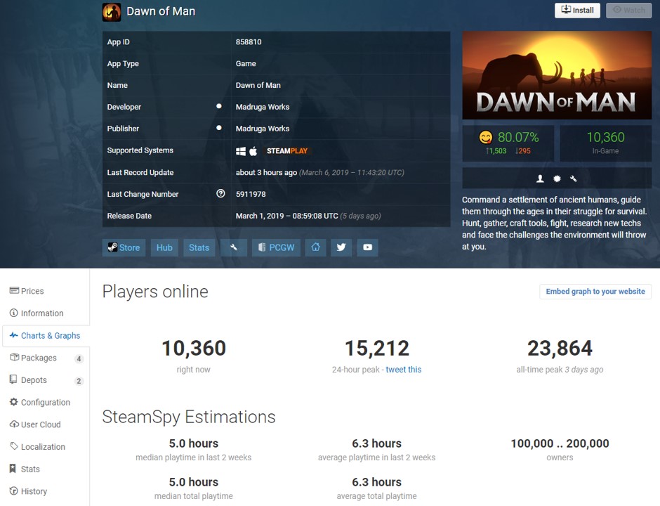The image size is (660, 506).
Task: Select the Charts & Graphs tab
Action: [x=46, y=336]
